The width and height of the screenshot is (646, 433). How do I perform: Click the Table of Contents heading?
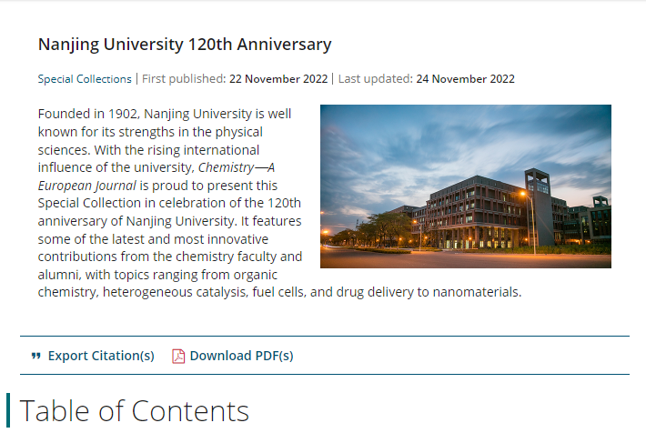pos(135,411)
